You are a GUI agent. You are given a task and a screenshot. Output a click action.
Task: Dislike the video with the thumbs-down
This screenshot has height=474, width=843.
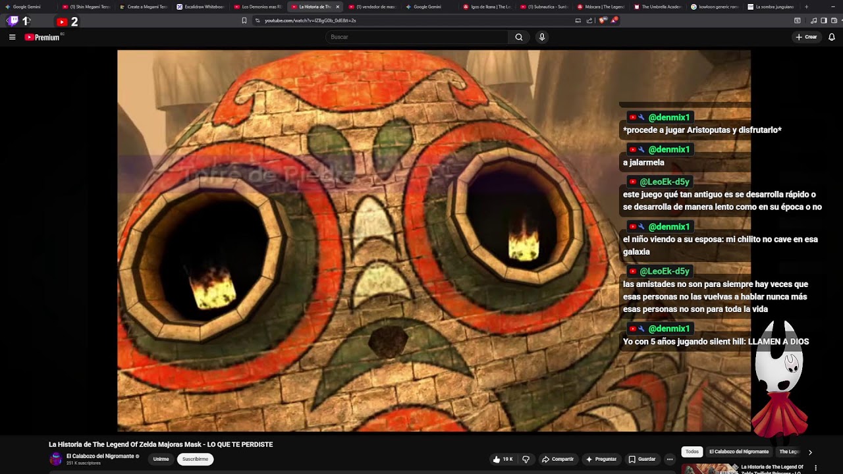pos(526,459)
